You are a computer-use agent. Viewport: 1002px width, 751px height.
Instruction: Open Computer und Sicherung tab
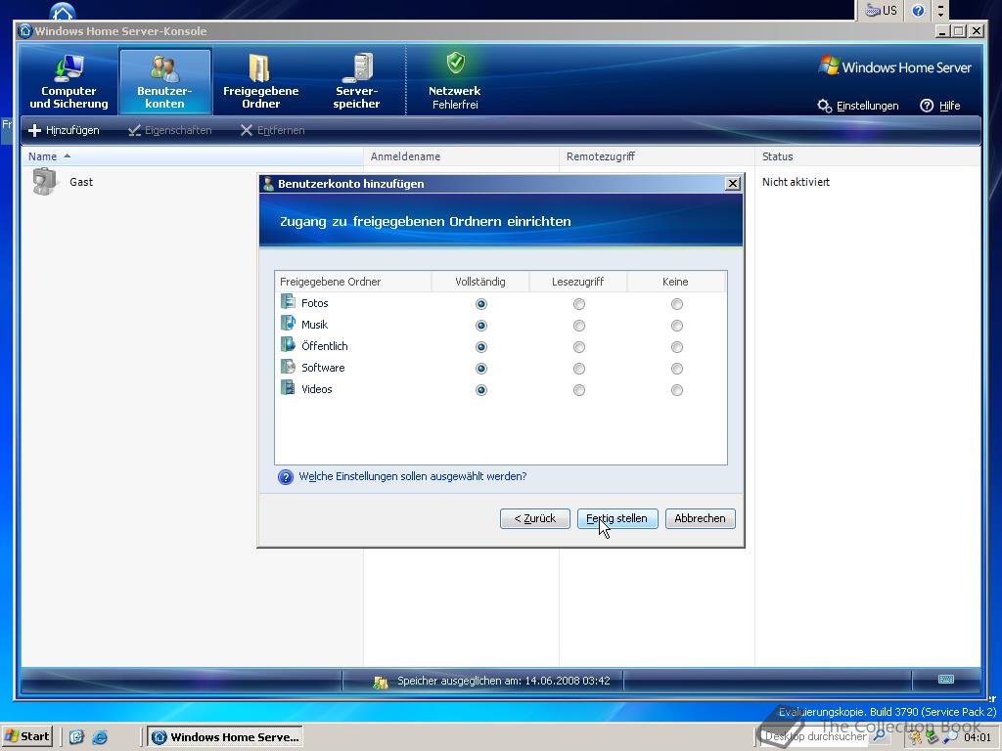tap(68, 82)
